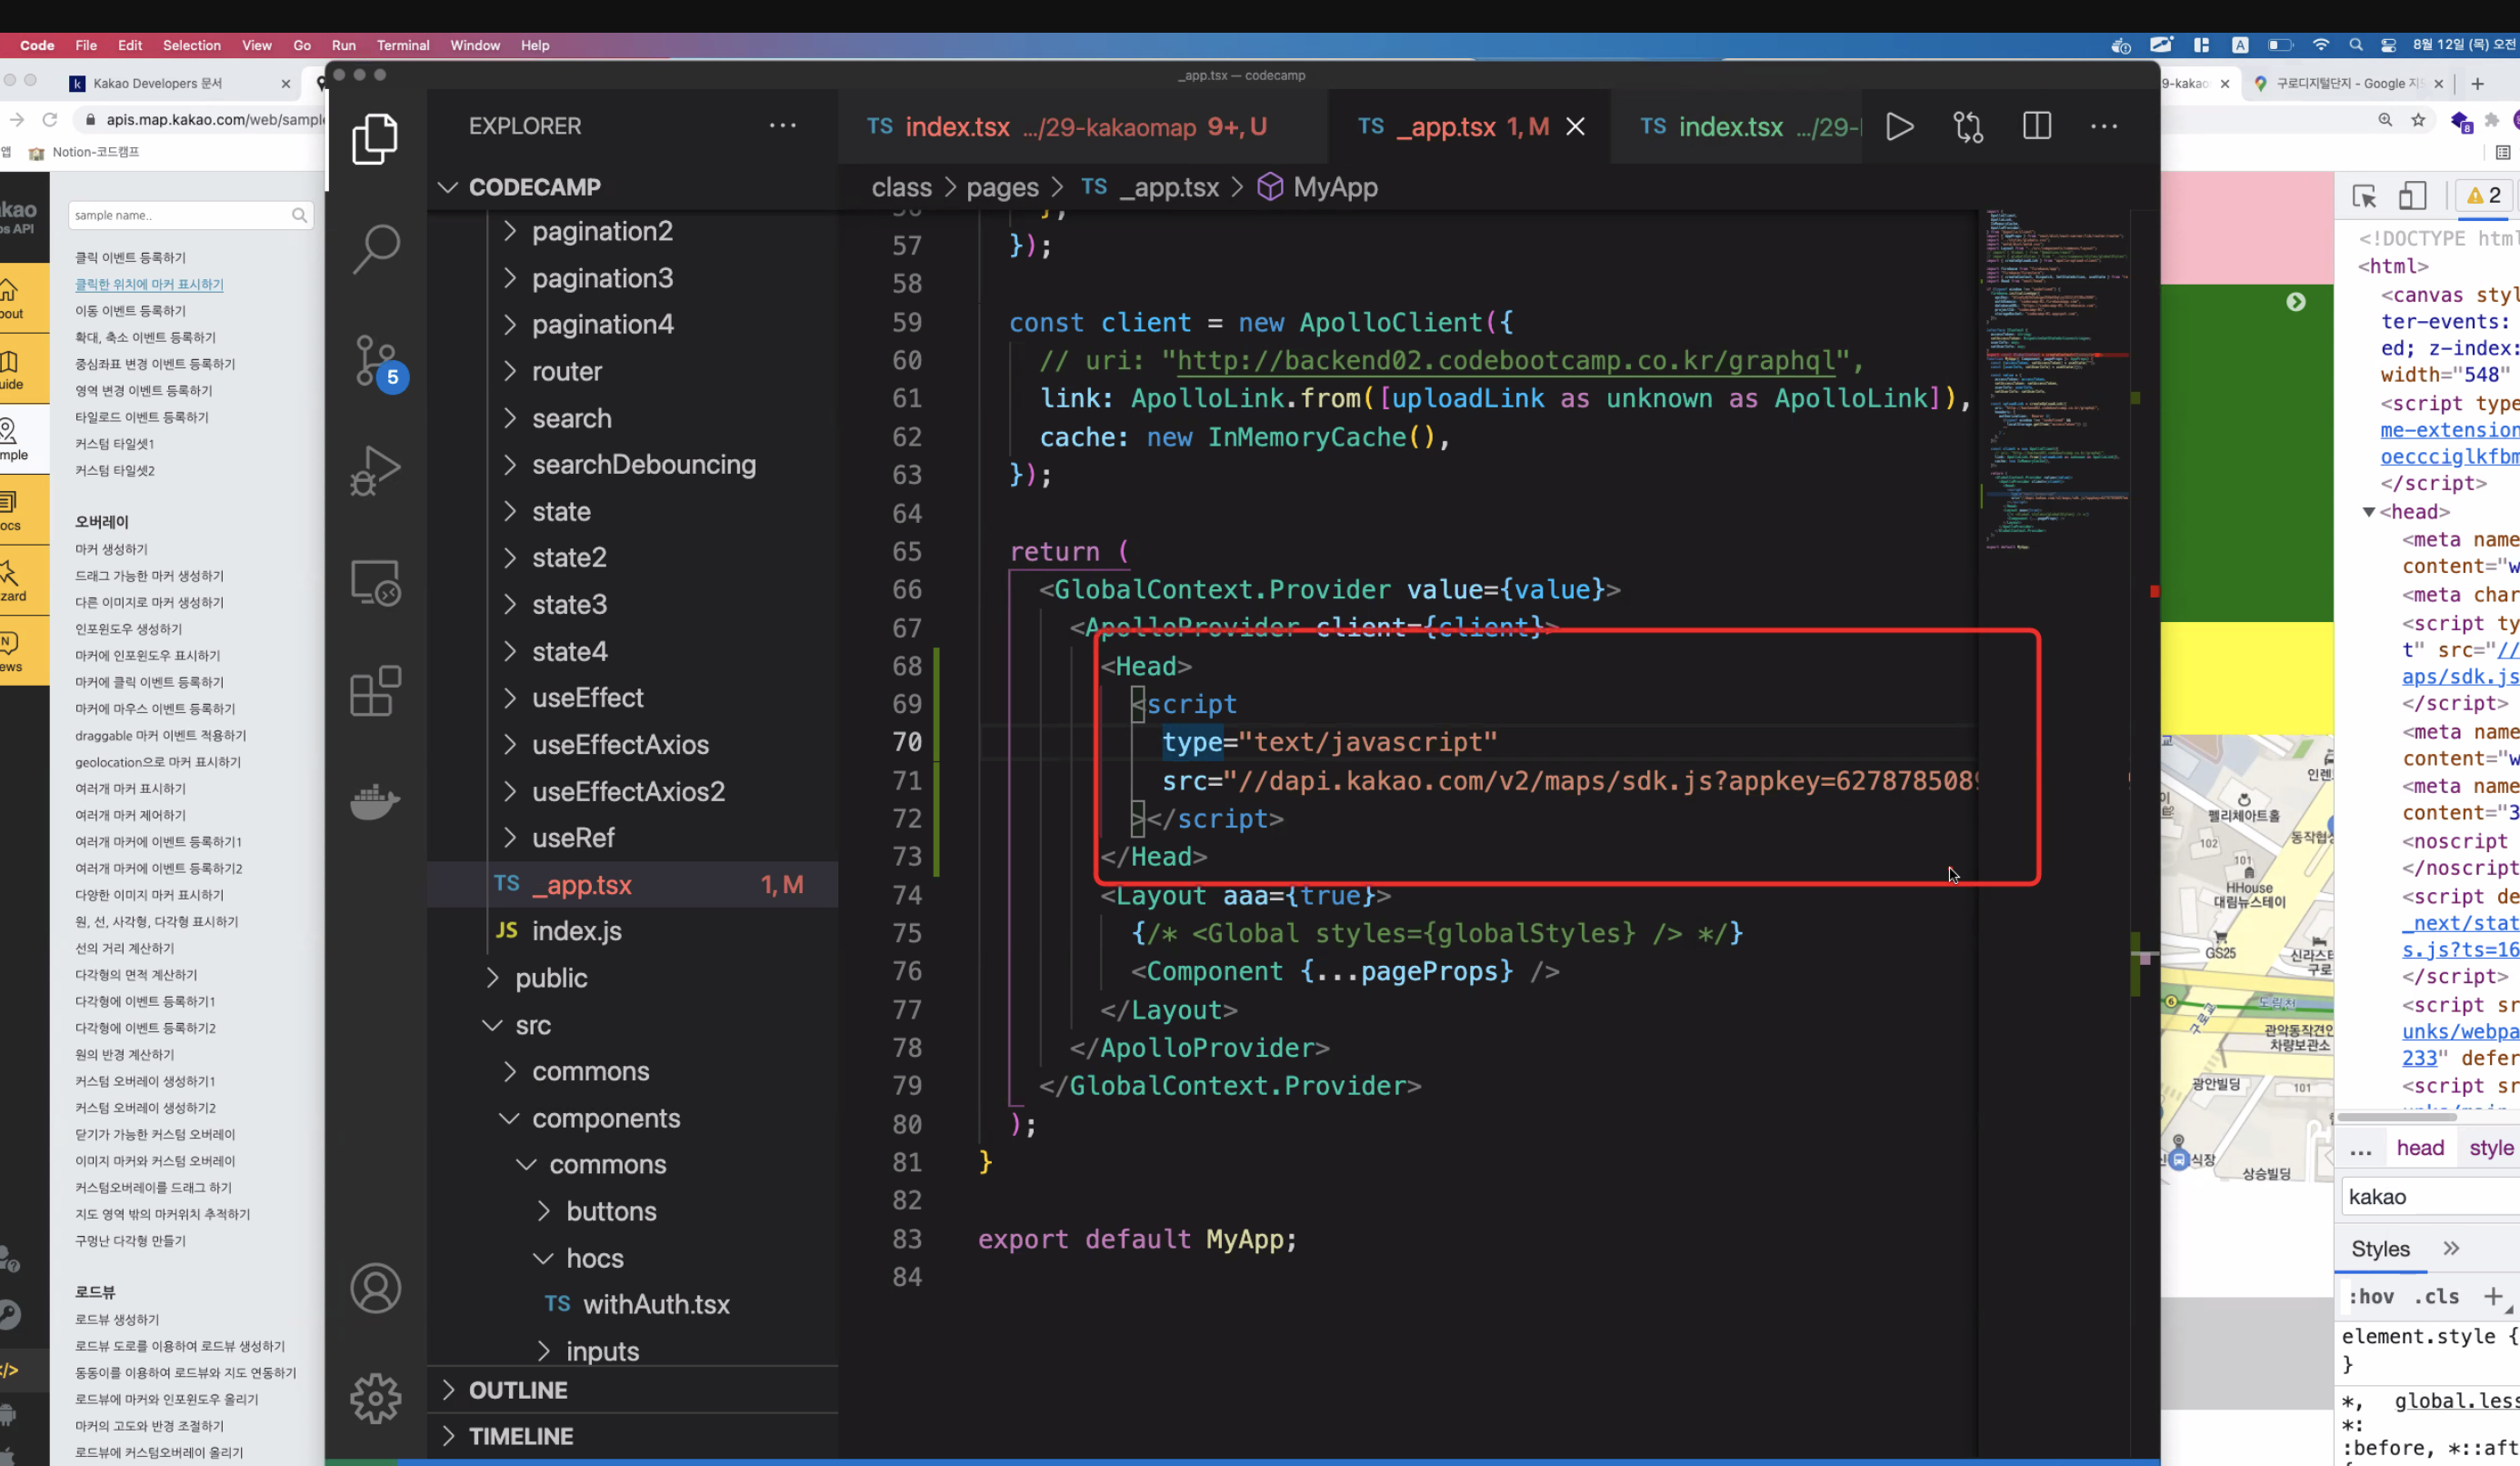Screen dimensions: 2520x1466
Task: Open the Extensions view icon
Action: click(375, 690)
